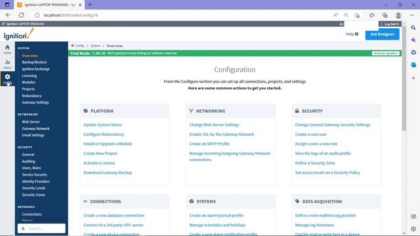Viewport: 420px width, 236px height.
Task: Click the read aloud icon in address bar
Action: [x=335, y=15]
